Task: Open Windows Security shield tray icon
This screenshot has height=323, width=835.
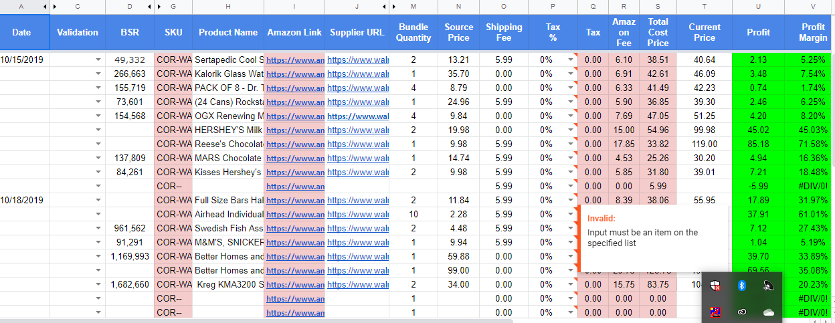Action: 716,286
